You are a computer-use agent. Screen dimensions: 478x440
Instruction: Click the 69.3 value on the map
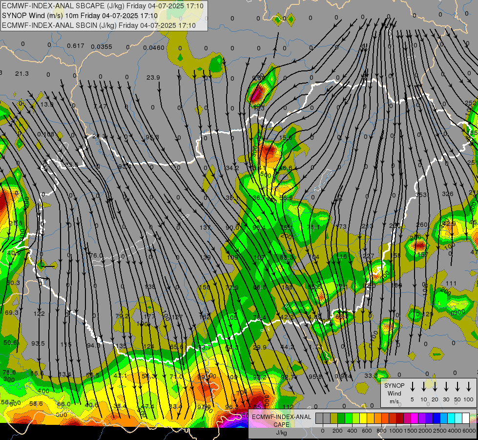12,313
